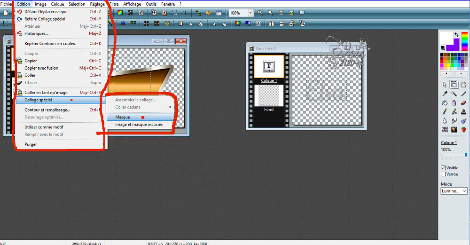Select the Fond layer thumbnail
Viewport: 470px width, 245px height.
point(269,95)
